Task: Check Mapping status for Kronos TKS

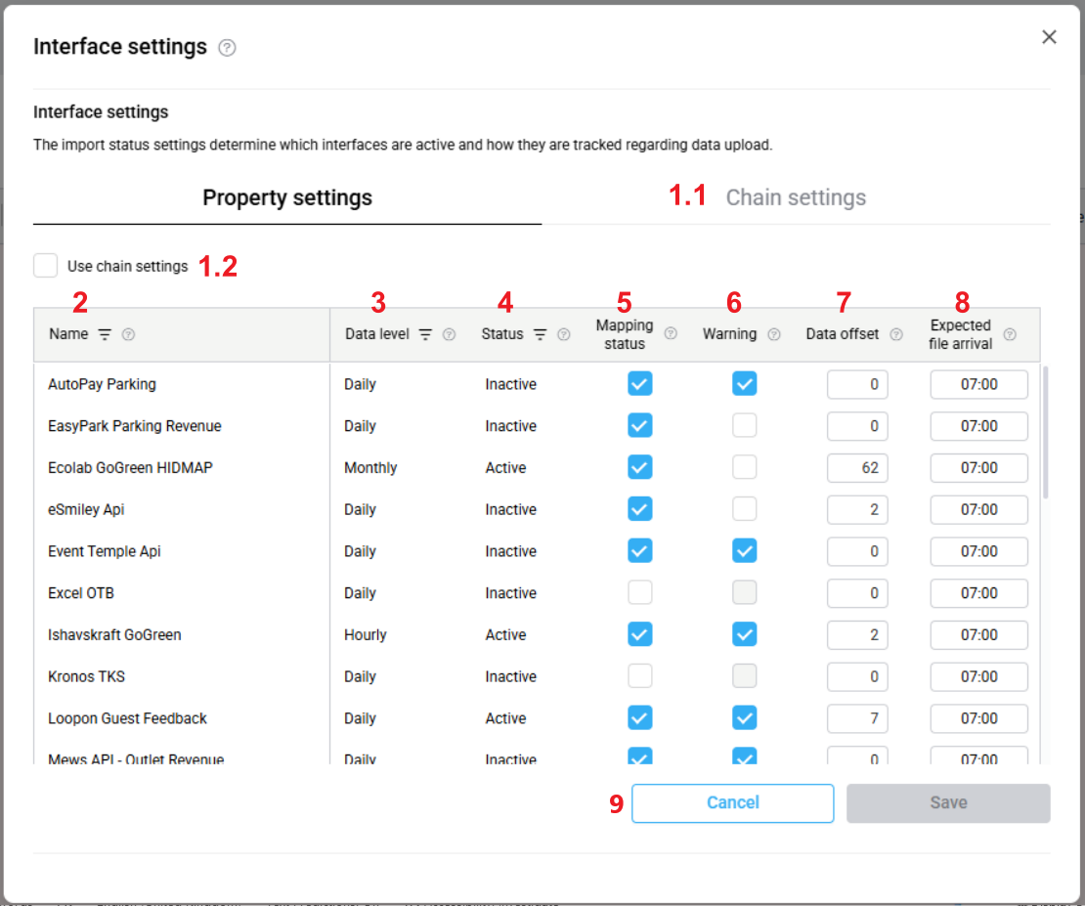Action: [640, 676]
